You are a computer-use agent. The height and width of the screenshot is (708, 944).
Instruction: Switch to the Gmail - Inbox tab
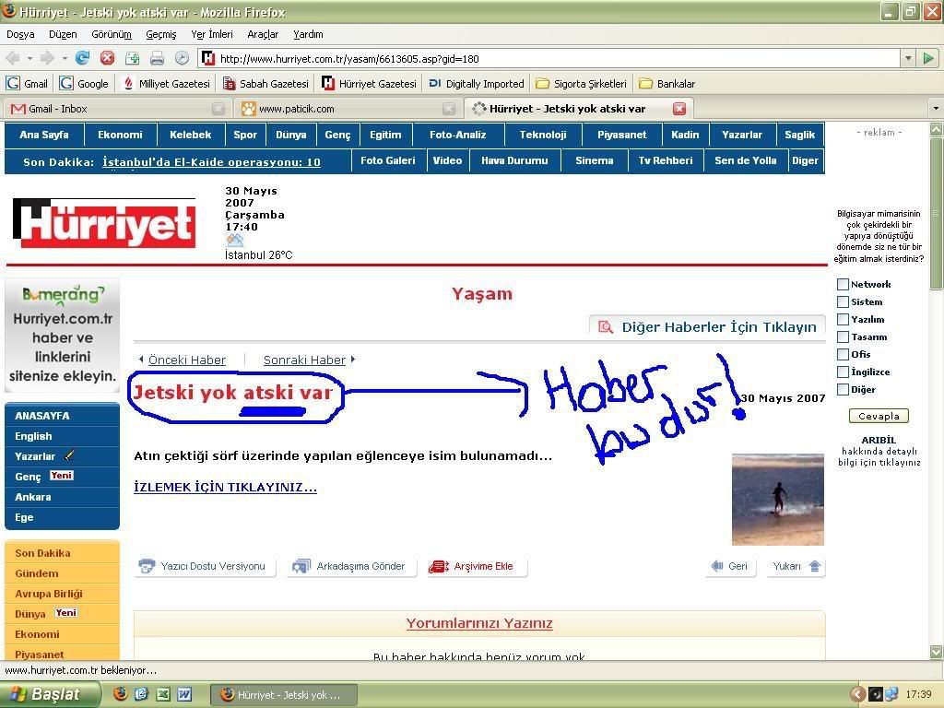[x=58, y=109]
